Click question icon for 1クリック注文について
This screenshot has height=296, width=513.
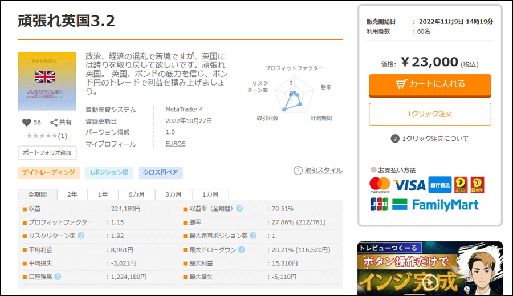coord(394,139)
